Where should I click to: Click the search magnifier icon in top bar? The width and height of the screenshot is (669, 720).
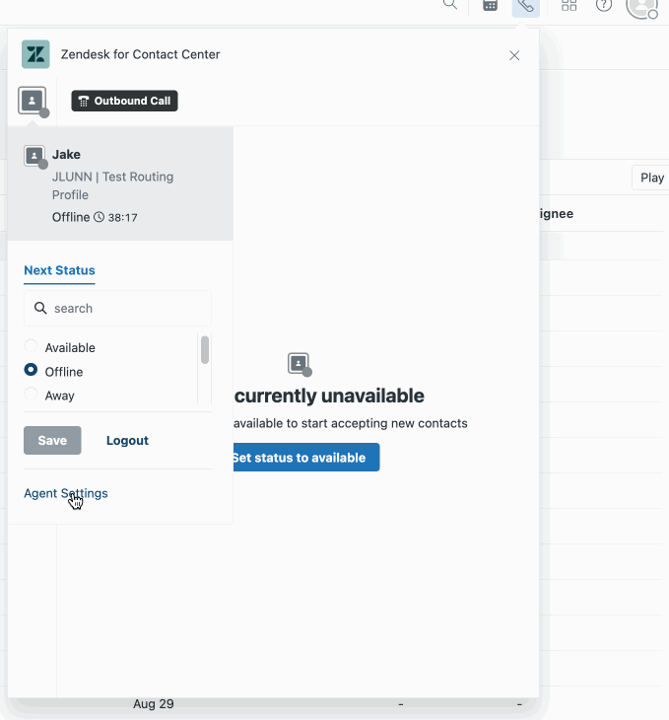click(450, 5)
